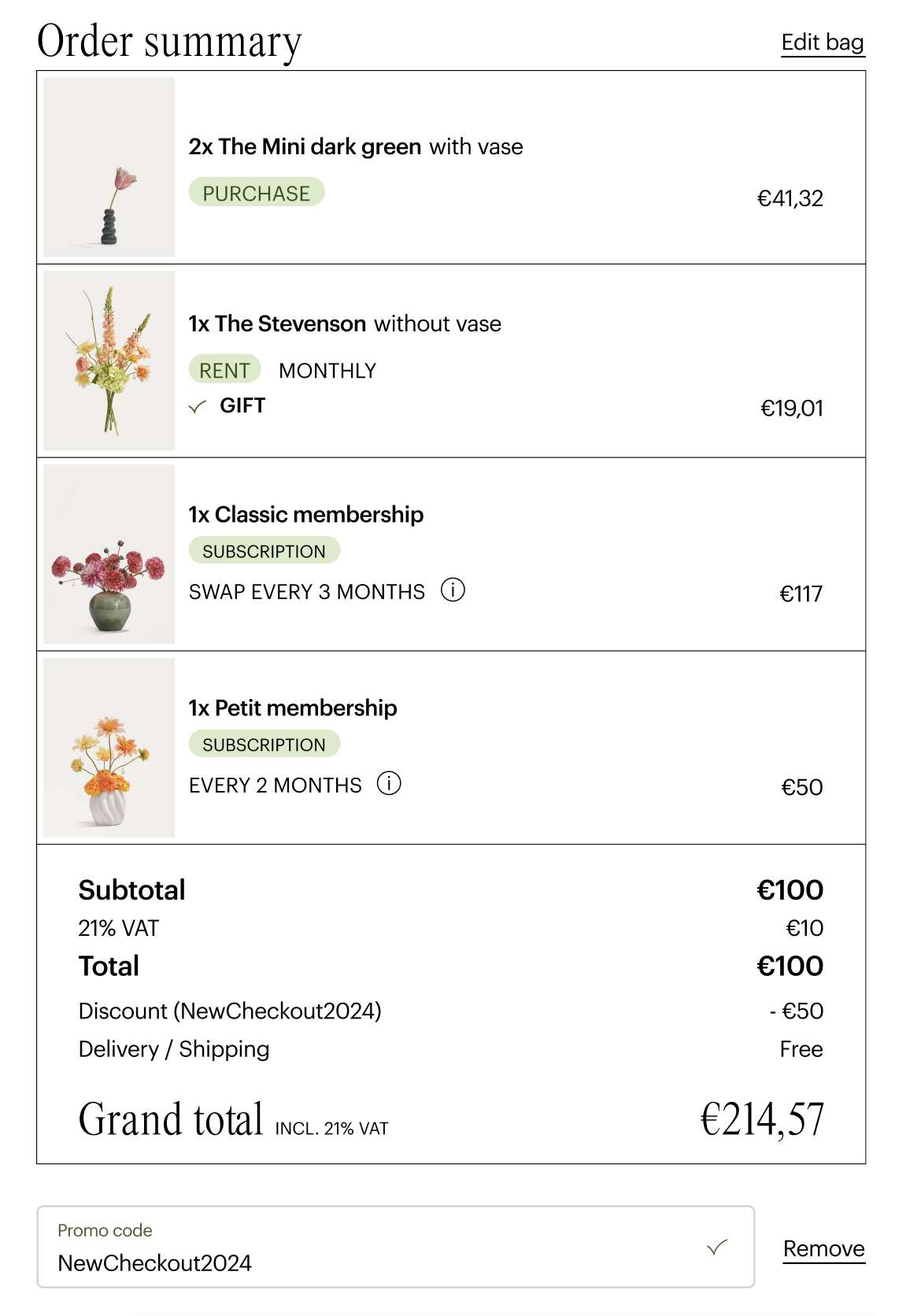Image resolution: width=921 pixels, height=1316 pixels.
Task: Remove the applied promo code
Action: 823,1249
